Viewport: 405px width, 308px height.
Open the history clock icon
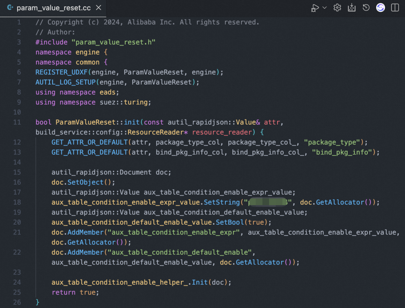pyautogui.click(x=366, y=8)
